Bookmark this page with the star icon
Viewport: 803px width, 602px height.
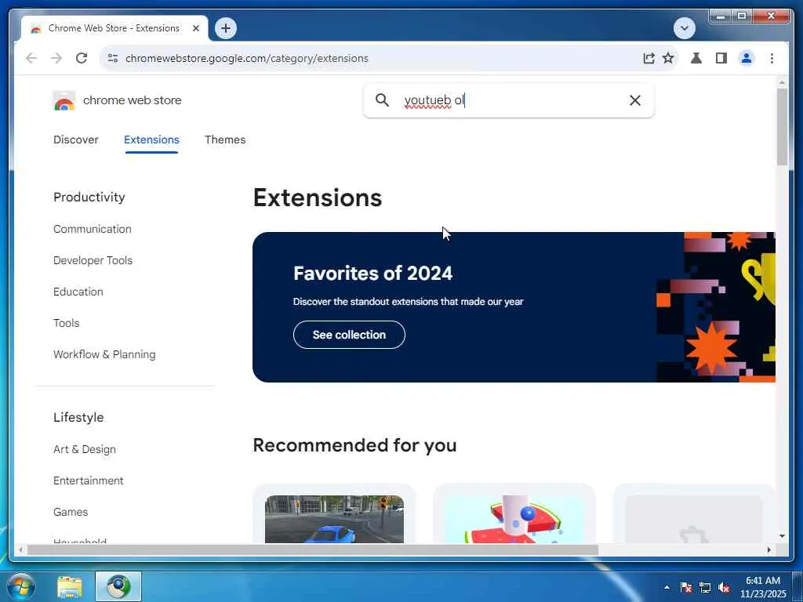(x=668, y=58)
